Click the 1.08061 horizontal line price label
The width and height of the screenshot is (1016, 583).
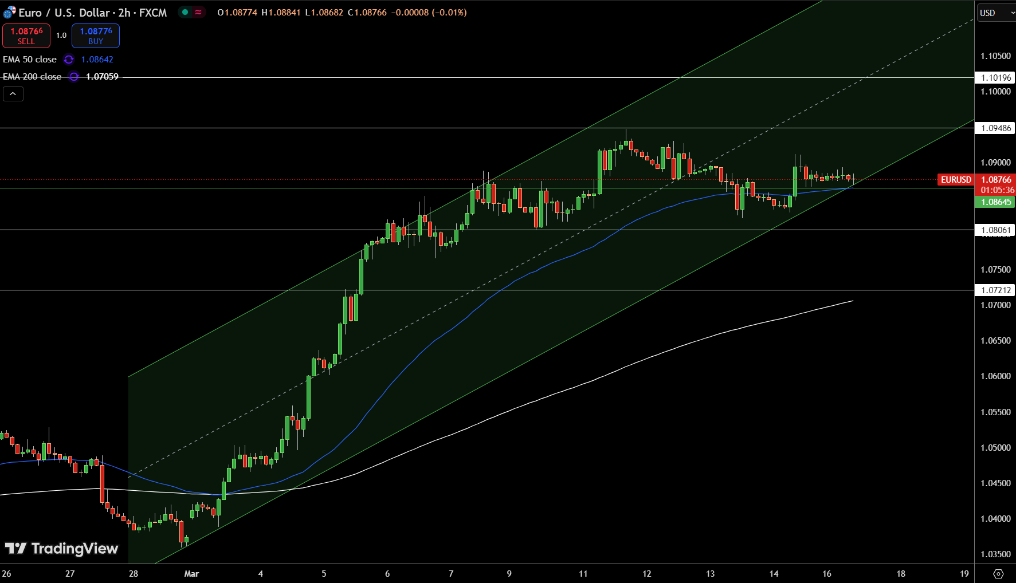pos(995,230)
